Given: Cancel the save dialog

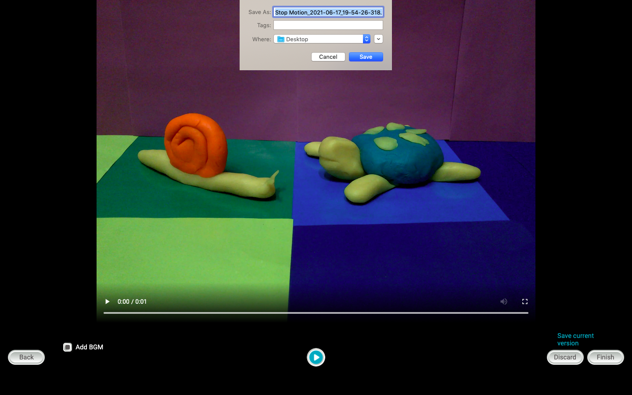Looking at the screenshot, I should coord(328,57).
